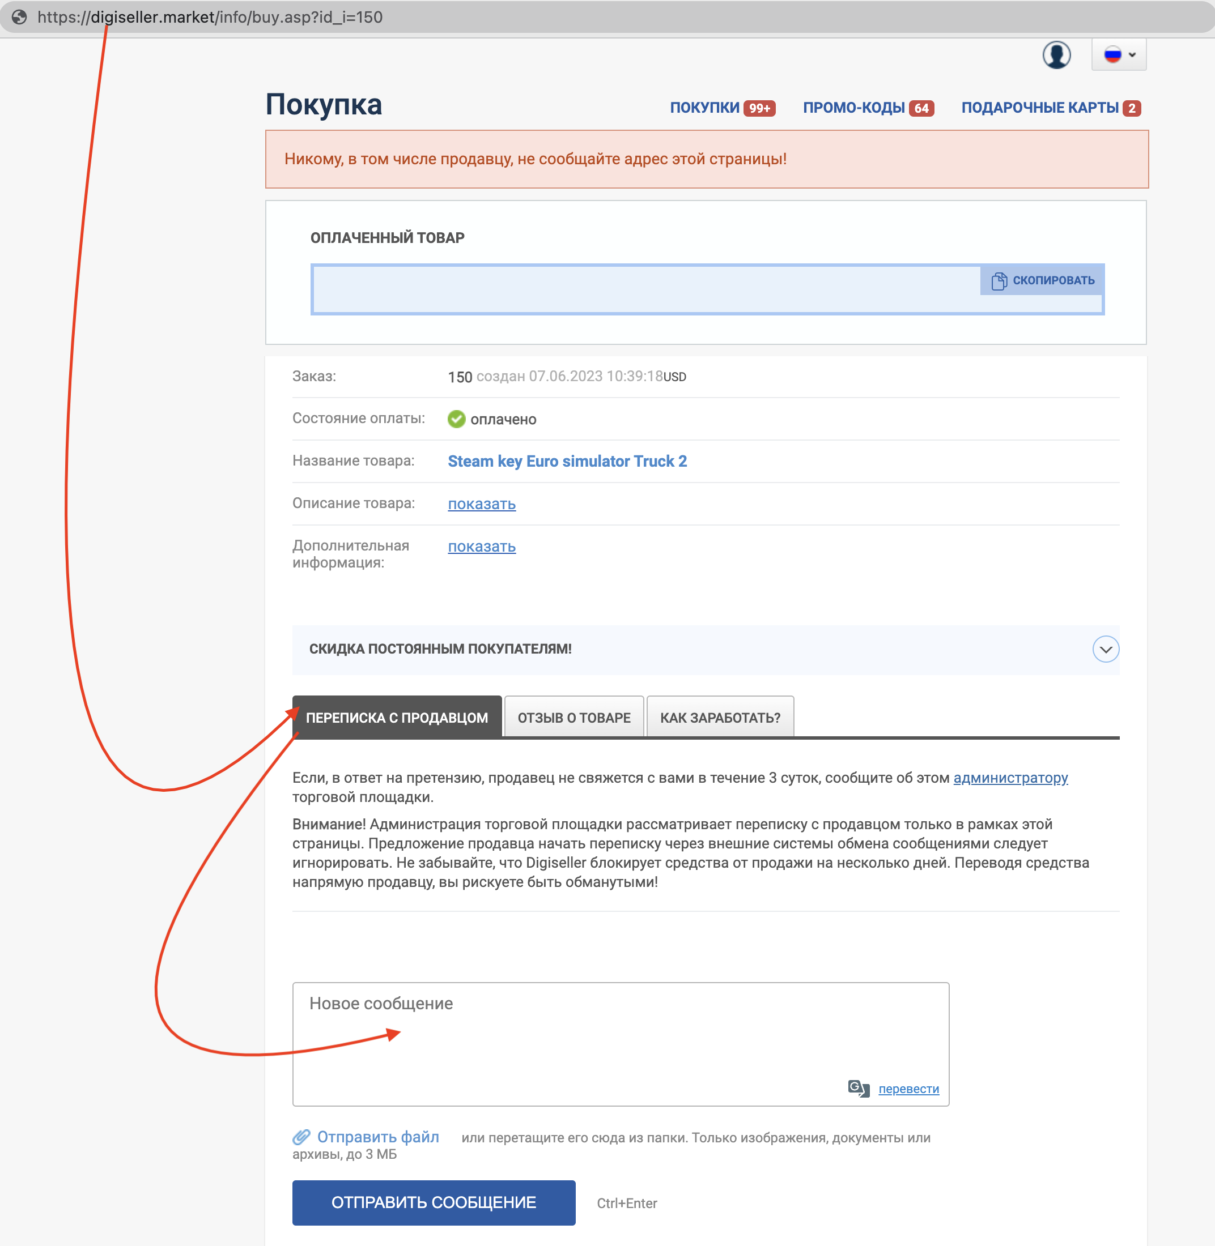This screenshot has width=1215, height=1246.
Task: Open the администратору link
Action: click(1010, 778)
